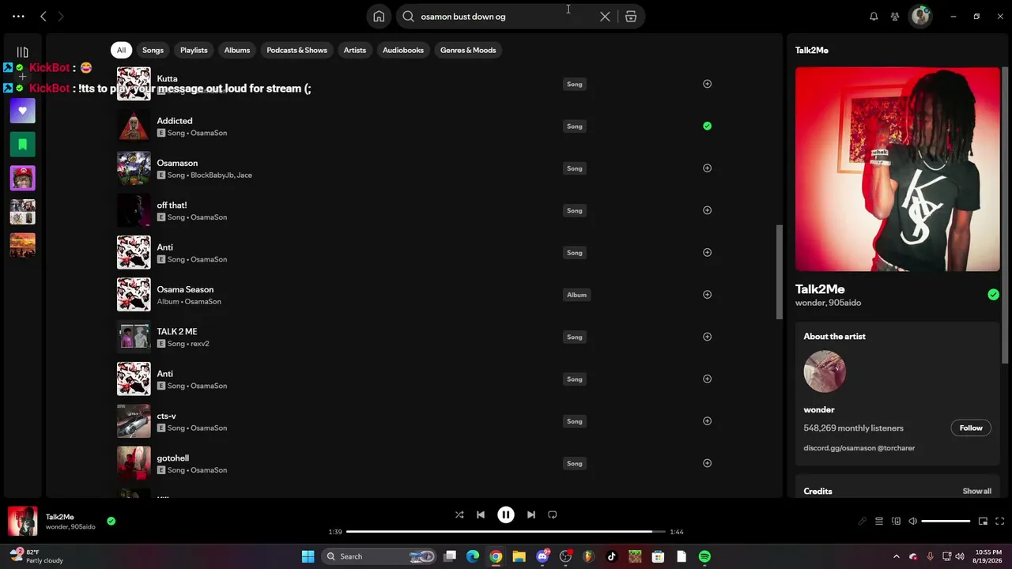This screenshot has width=1012, height=569.
Task: Open the Browse icon beside search
Action: 631,16
